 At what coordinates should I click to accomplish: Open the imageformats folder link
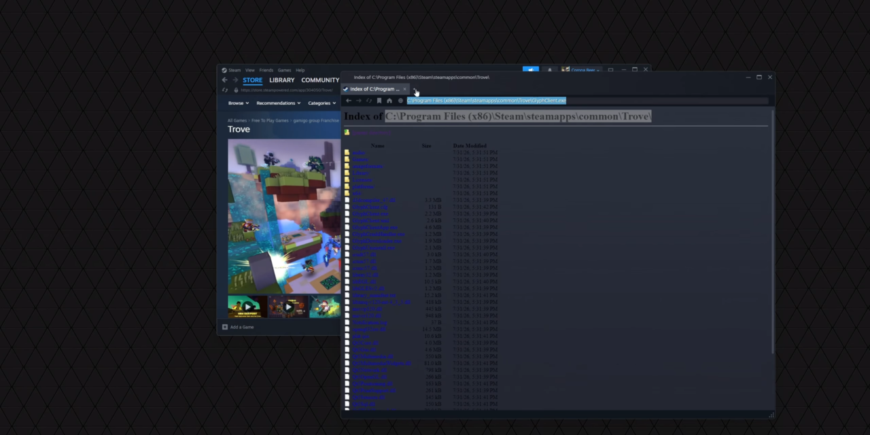point(368,166)
